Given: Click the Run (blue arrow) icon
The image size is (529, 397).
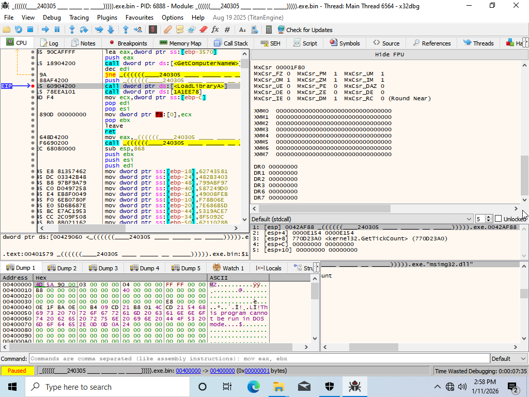Looking at the screenshot, I should [46, 29].
